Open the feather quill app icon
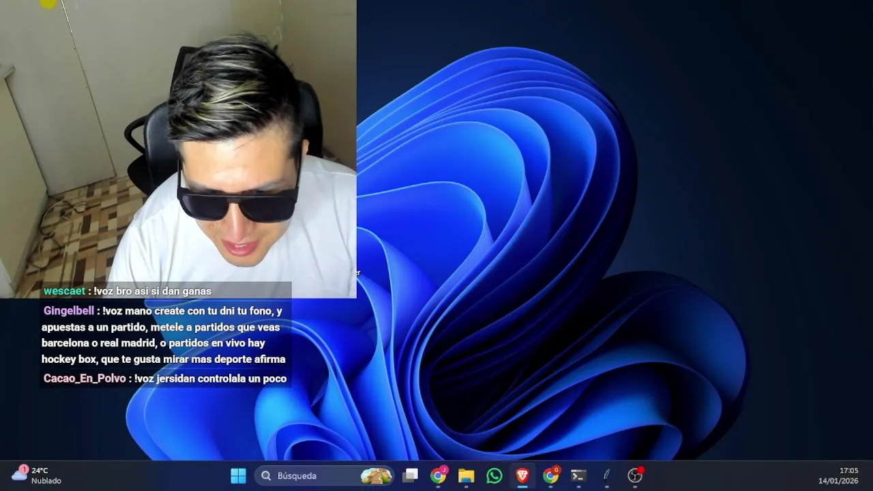Viewport: 873px width, 491px height. [x=606, y=475]
